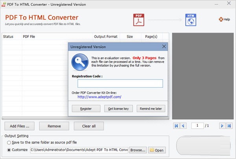Image resolution: width=236 pixels, height=159 pixels.
Task: Click the app icon in title bar
Action: click(x=4, y=4)
